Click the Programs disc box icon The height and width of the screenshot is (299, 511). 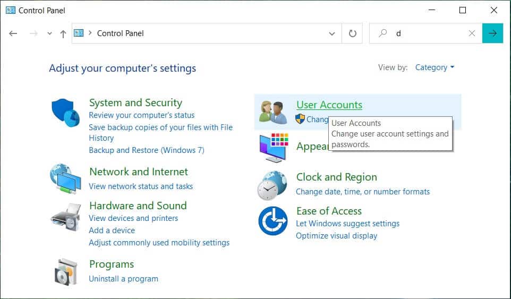(x=66, y=272)
